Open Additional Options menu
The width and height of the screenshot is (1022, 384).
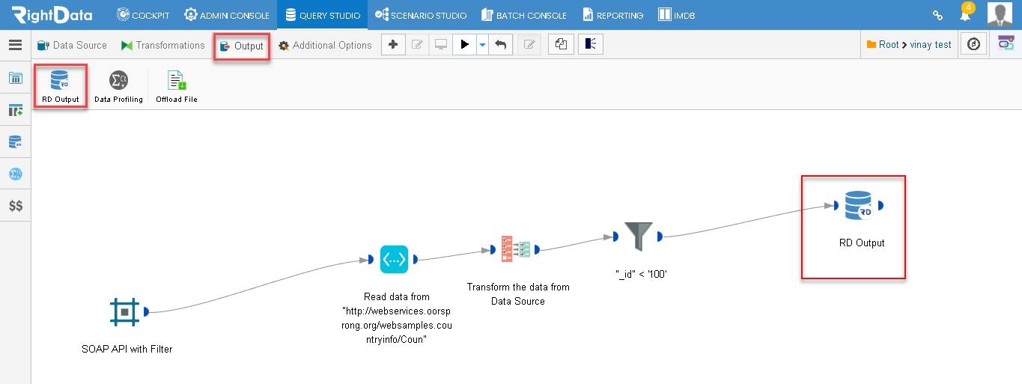pyautogui.click(x=325, y=45)
